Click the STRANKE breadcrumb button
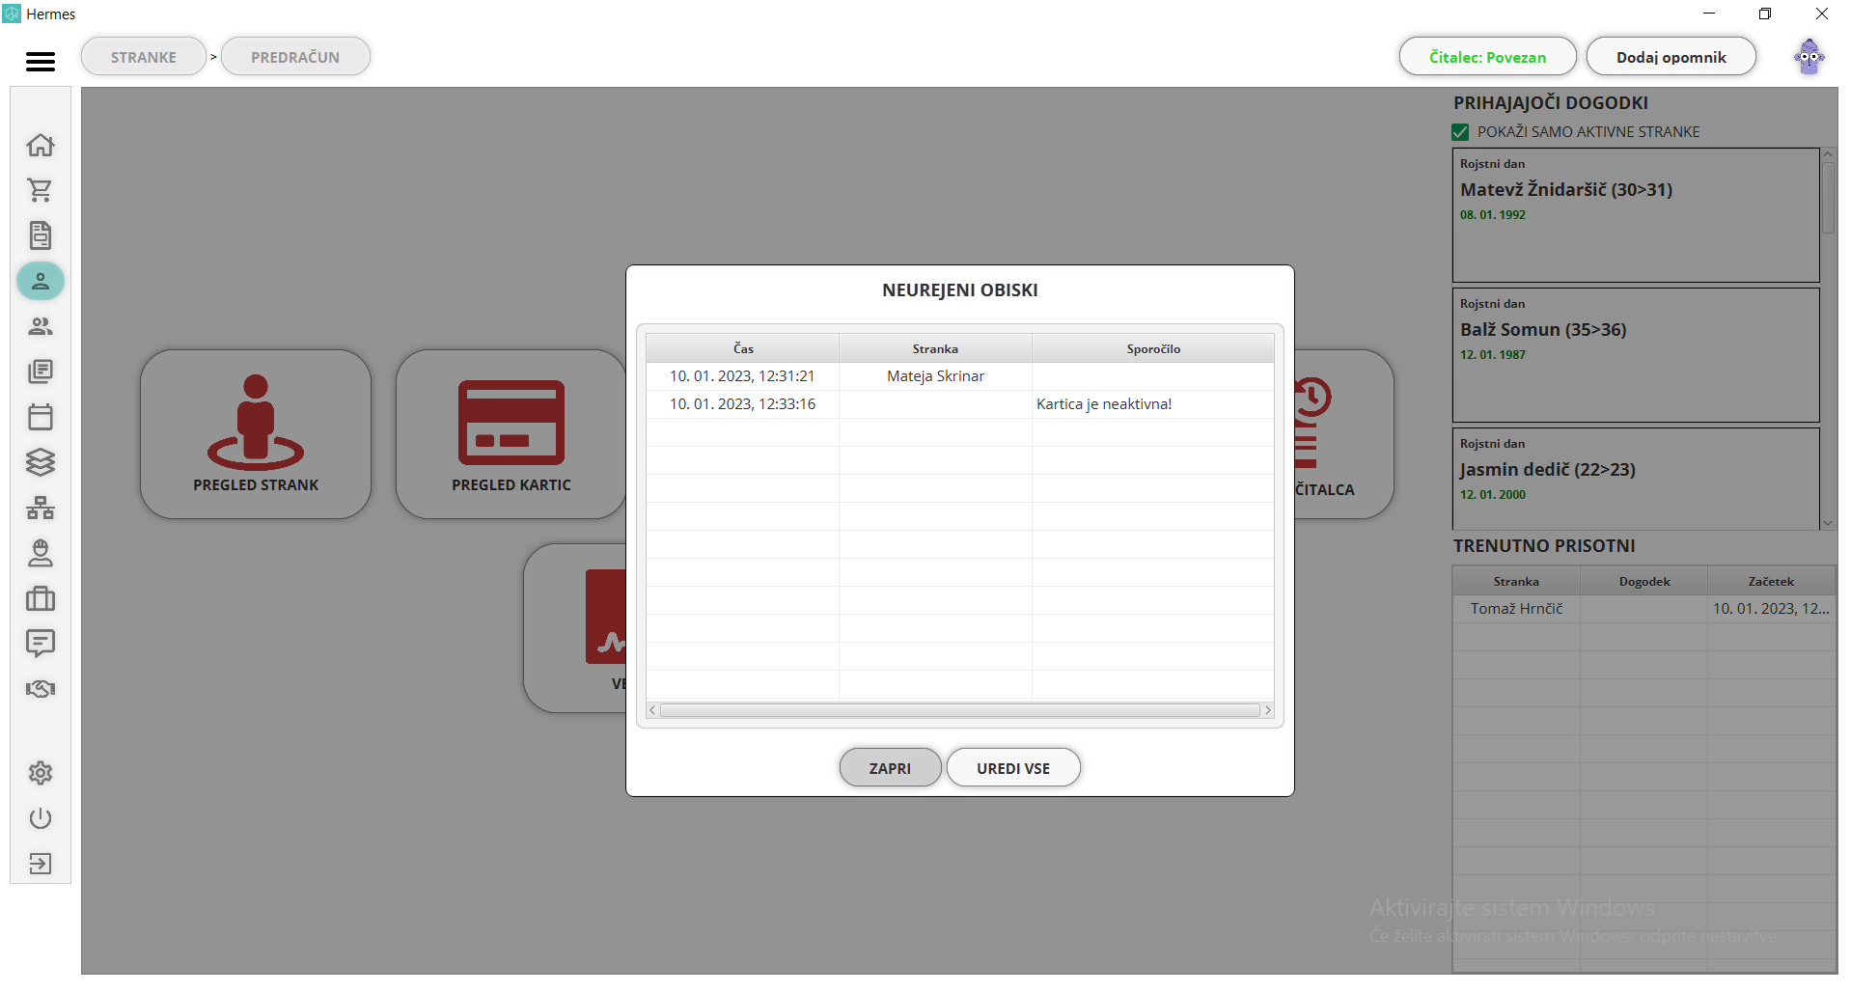 144,57
